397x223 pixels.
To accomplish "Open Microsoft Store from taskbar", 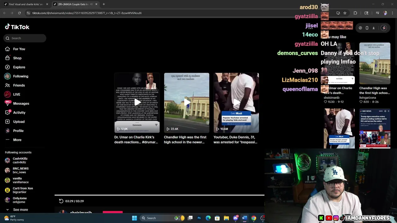I will pos(217,218).
